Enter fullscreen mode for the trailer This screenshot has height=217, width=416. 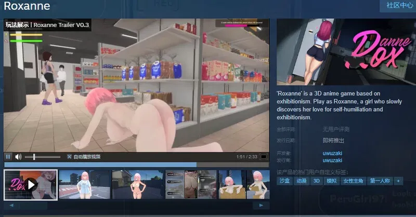click(x=264, y=157)
